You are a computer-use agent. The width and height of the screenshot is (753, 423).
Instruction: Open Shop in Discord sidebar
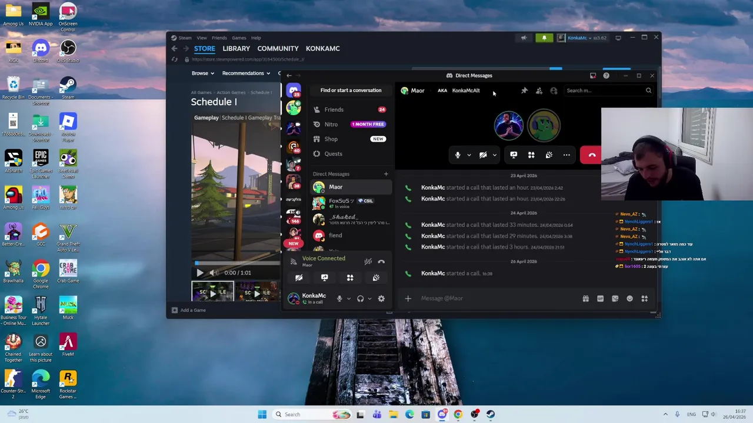[351, 139]
